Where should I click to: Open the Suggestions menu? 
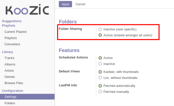[x=12, y=21]
